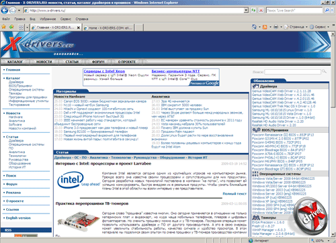
Task: Open the Избранное menu
Action: 48,19
